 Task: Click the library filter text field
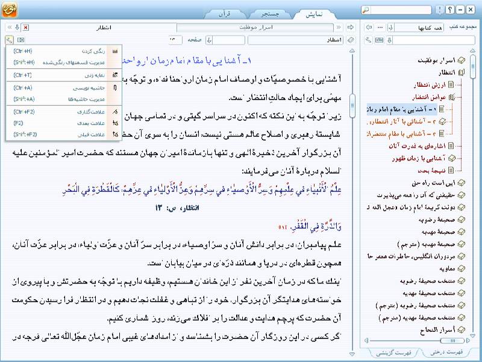click(434, 40)
